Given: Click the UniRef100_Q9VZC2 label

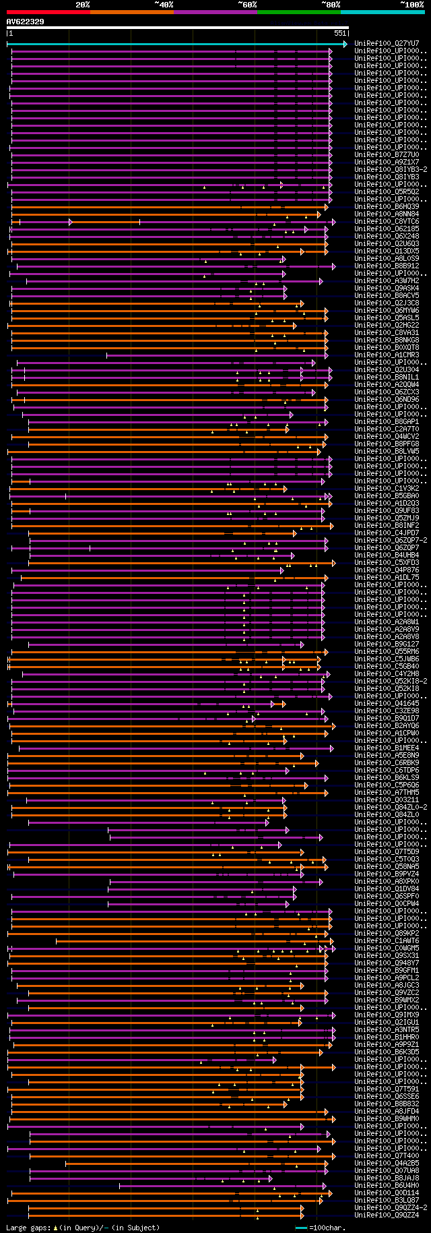Looking at the screenshot, I should coord(387,992).
